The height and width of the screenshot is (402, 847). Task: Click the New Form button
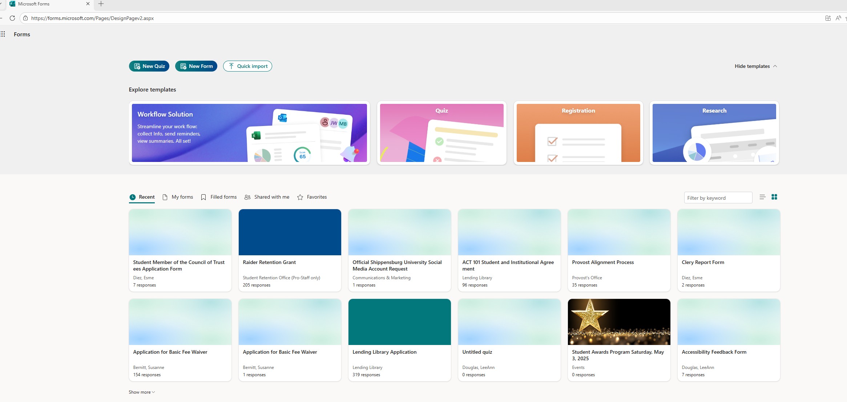[196, 66]
